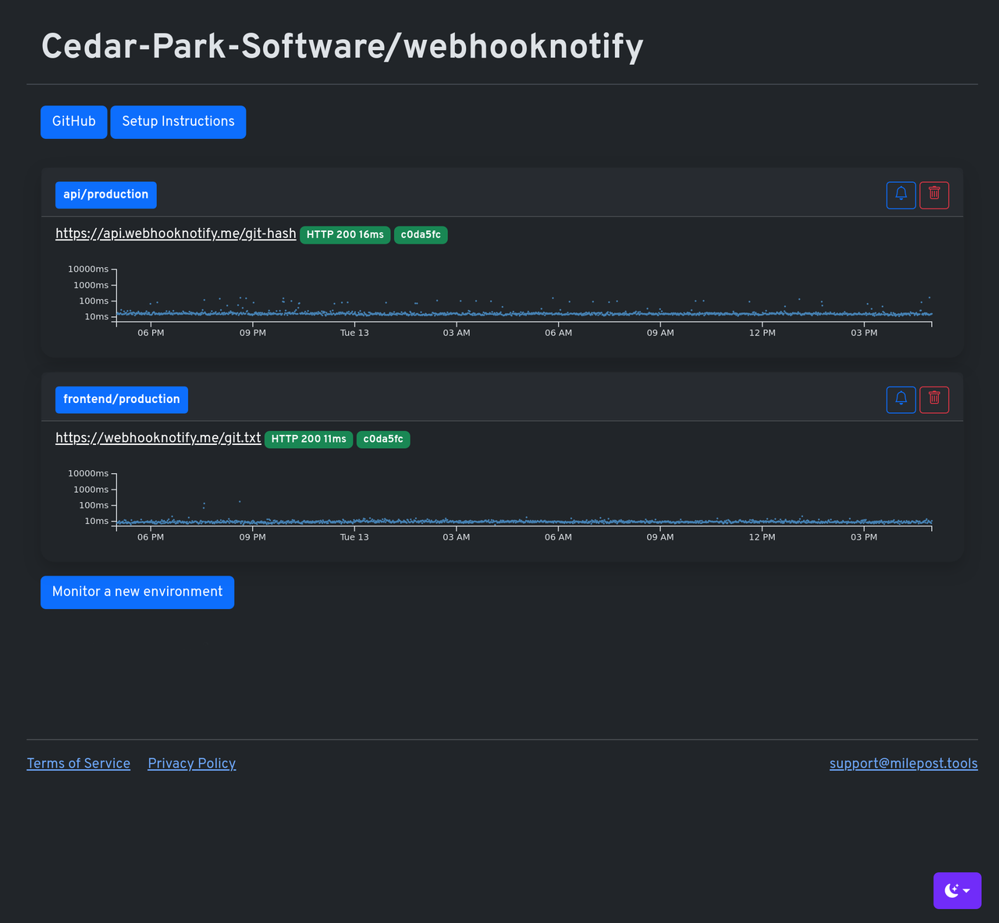Select the frontend/production badge
Viewport: 999px width, 923px height.
(122, 399)
